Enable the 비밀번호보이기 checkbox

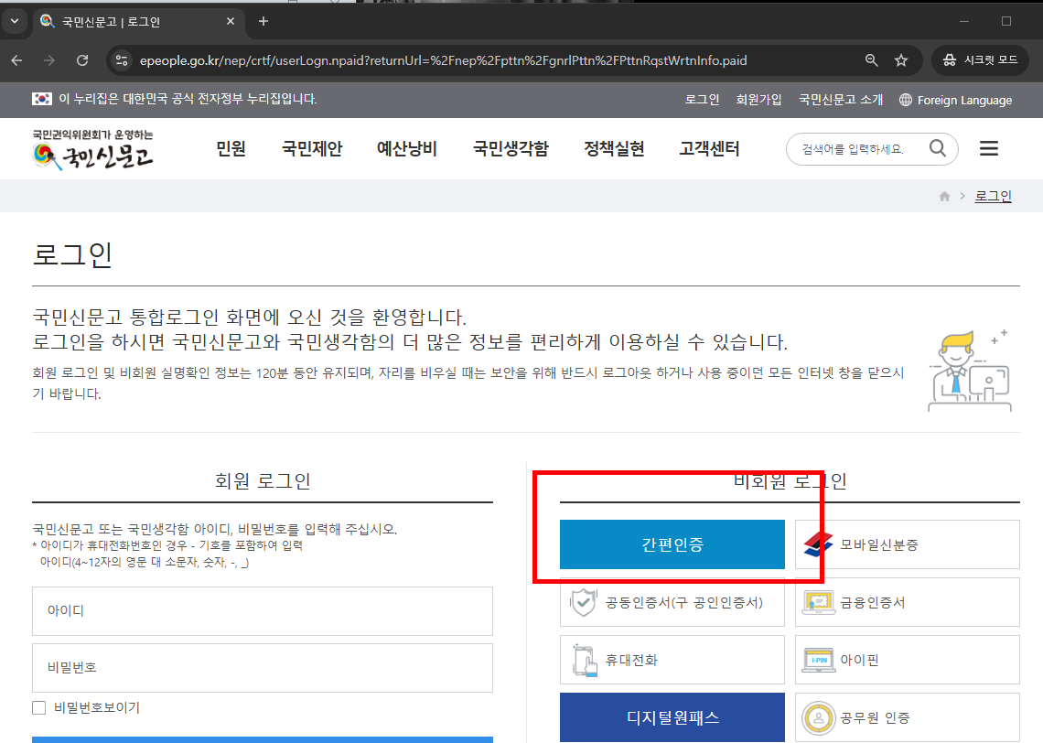click(38, 708)
